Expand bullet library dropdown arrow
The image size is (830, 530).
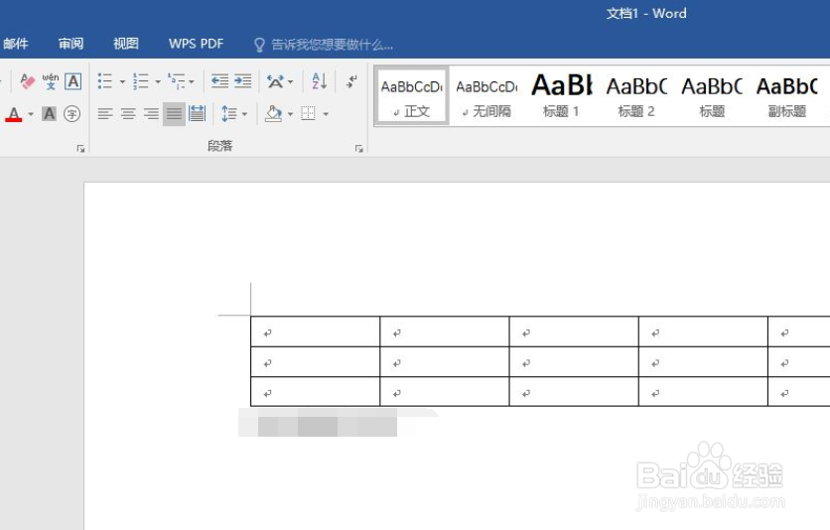[122, 82]
